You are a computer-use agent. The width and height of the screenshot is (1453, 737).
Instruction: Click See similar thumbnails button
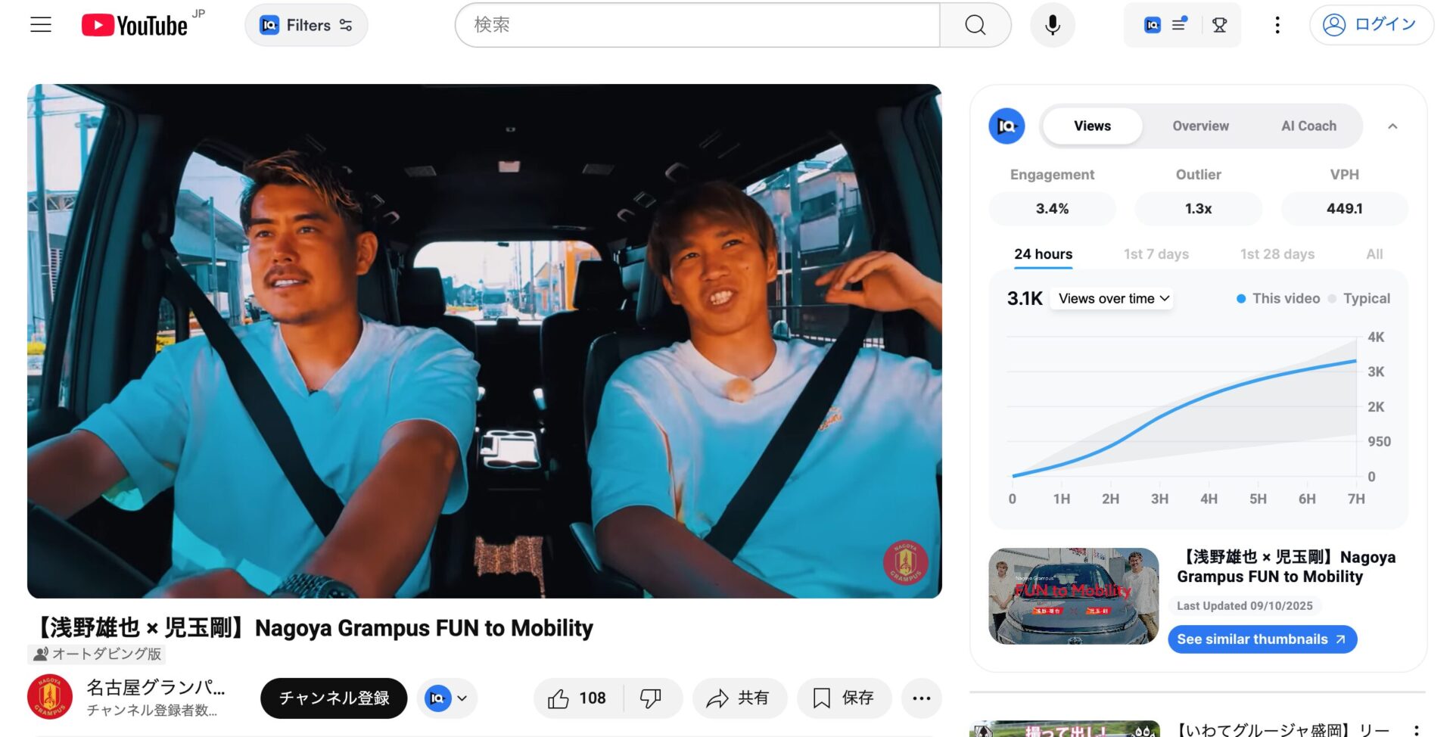coord(1262,639)
